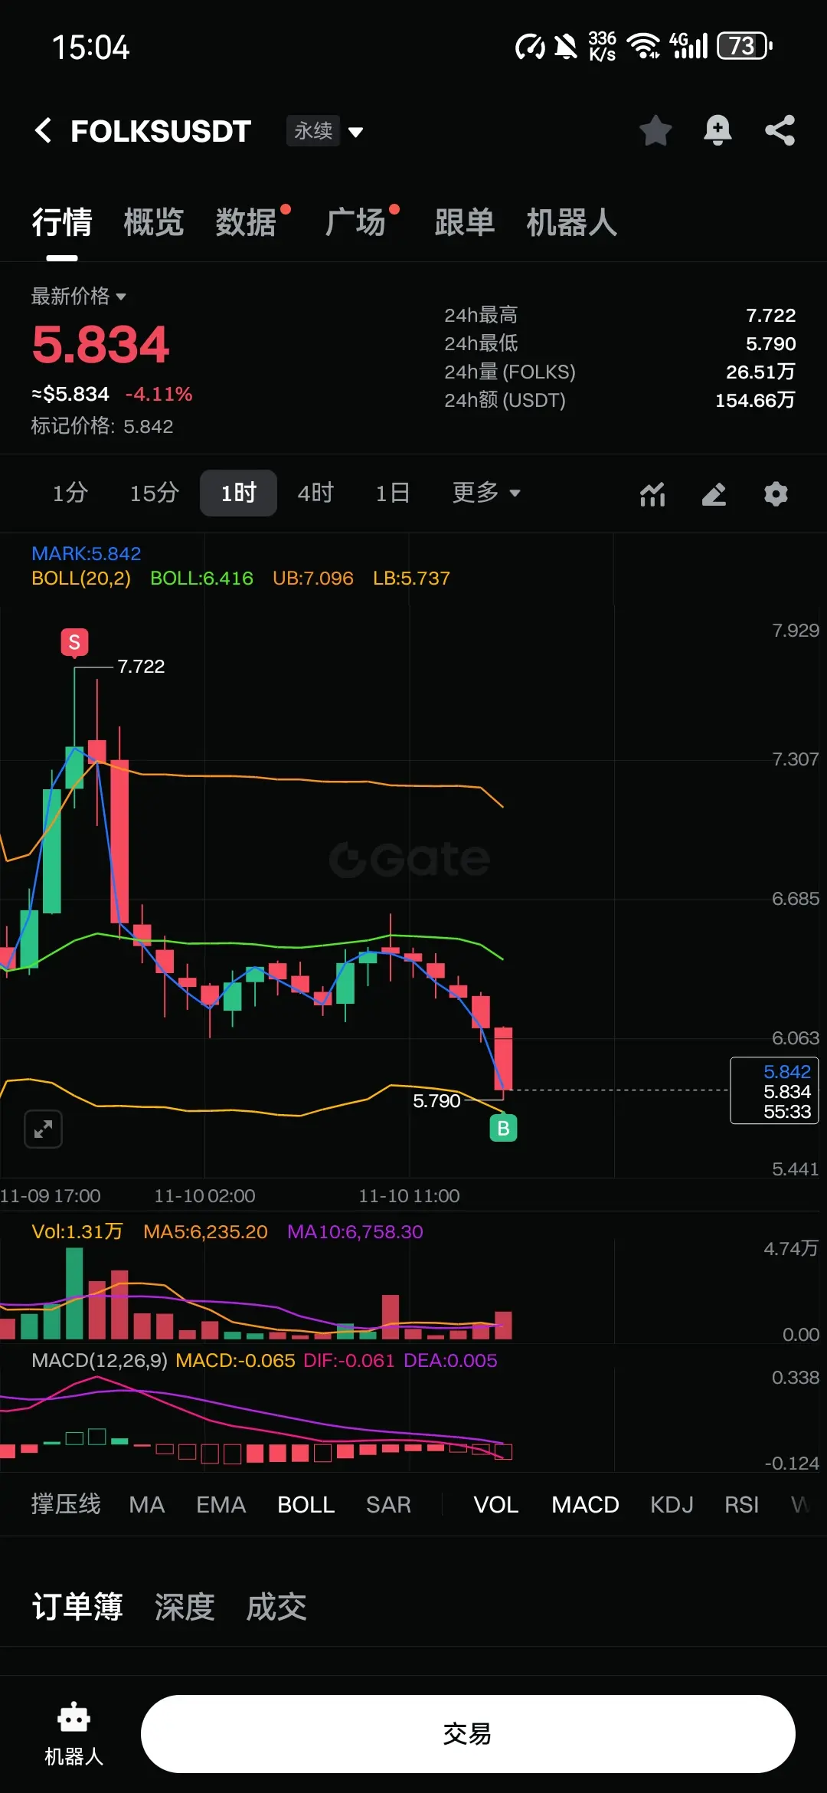Switch to the 行情 tab
Screen dimensions: 827x1793
[62, 222]
